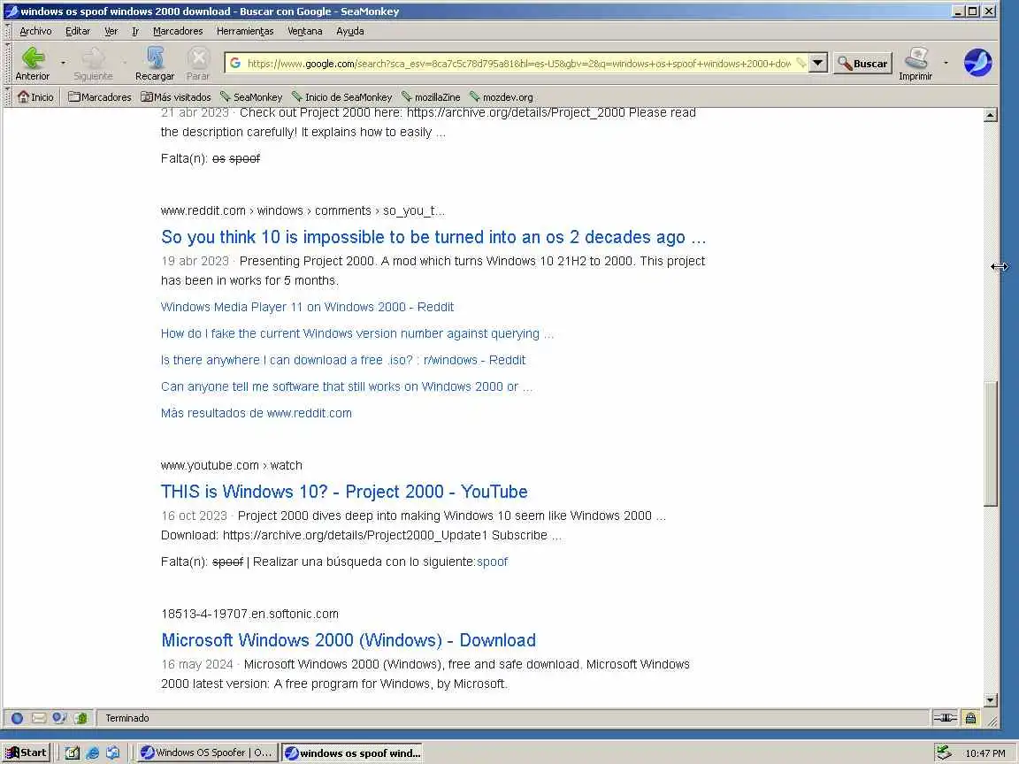Screen dimensions: 1019x764
Task: Focus the address bar URL field
Action: [x=518, y=63]
